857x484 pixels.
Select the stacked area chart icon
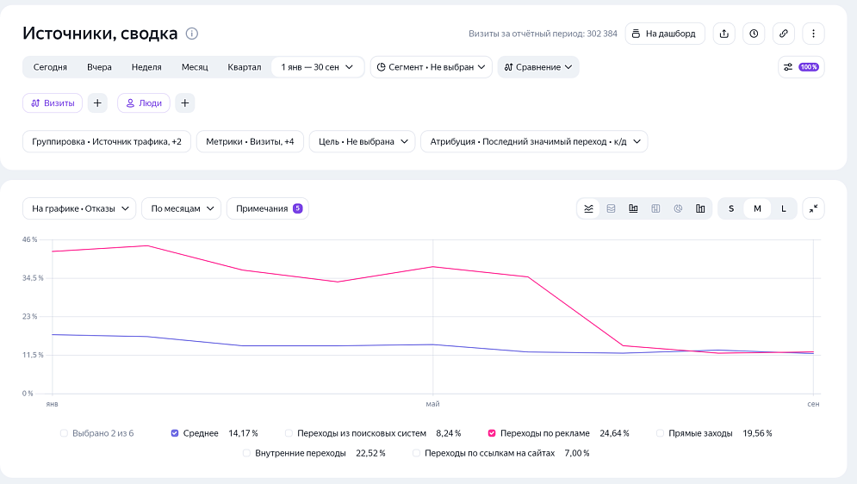pos(611,208)
